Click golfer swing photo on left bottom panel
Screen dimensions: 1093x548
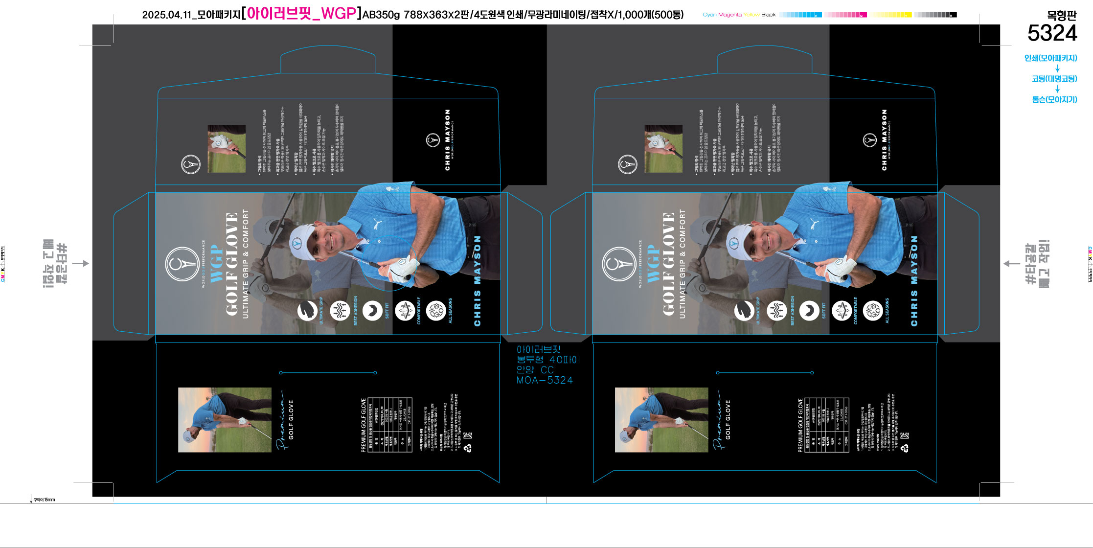pos(225,420)
